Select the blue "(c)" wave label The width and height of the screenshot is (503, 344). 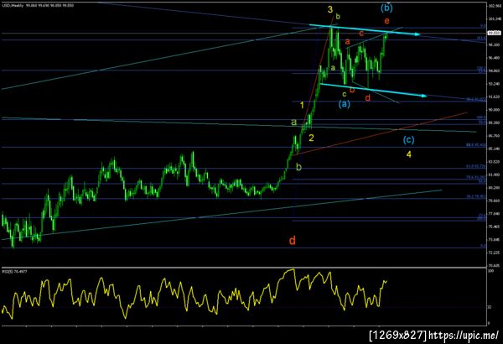(408, 140)
